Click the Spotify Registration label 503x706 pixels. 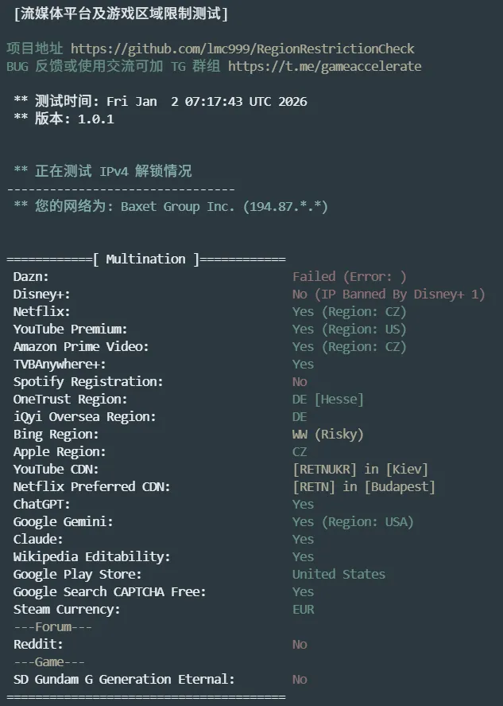point(88,382)
